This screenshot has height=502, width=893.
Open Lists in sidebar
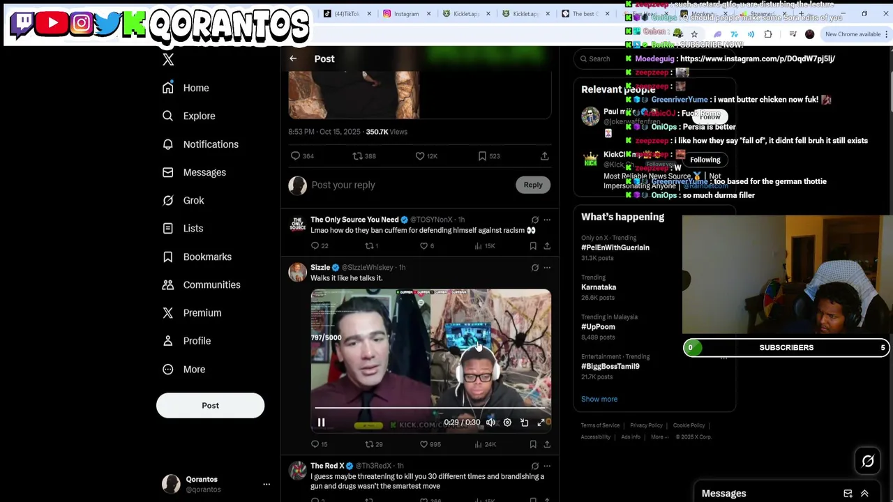(x=183, y=228)
